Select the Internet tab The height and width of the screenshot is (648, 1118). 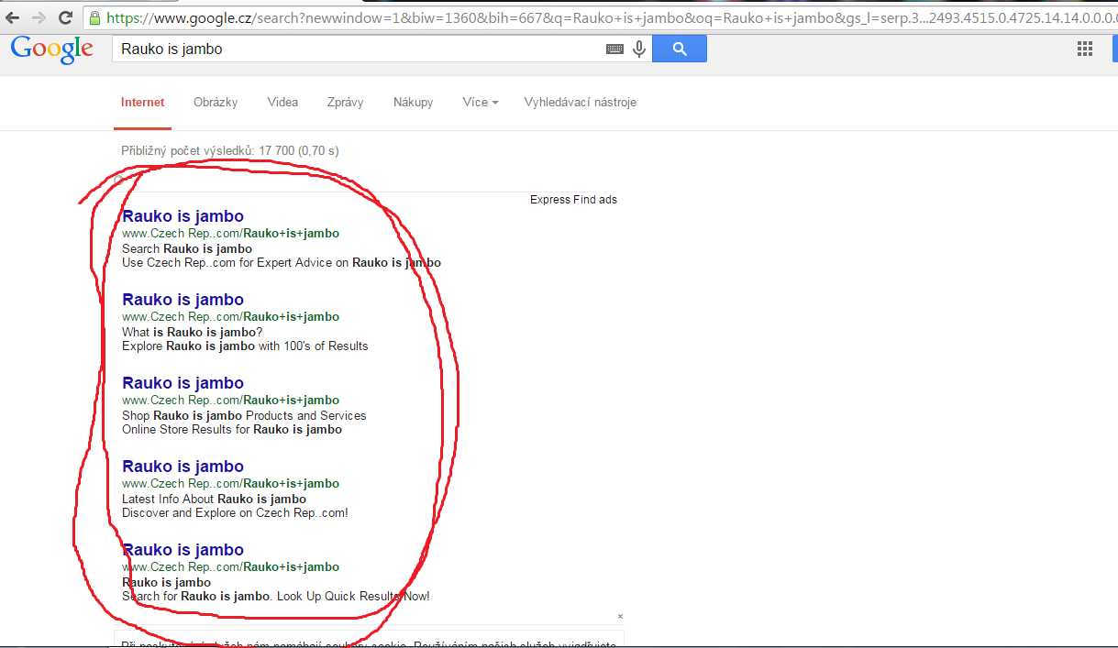(143, 103)
